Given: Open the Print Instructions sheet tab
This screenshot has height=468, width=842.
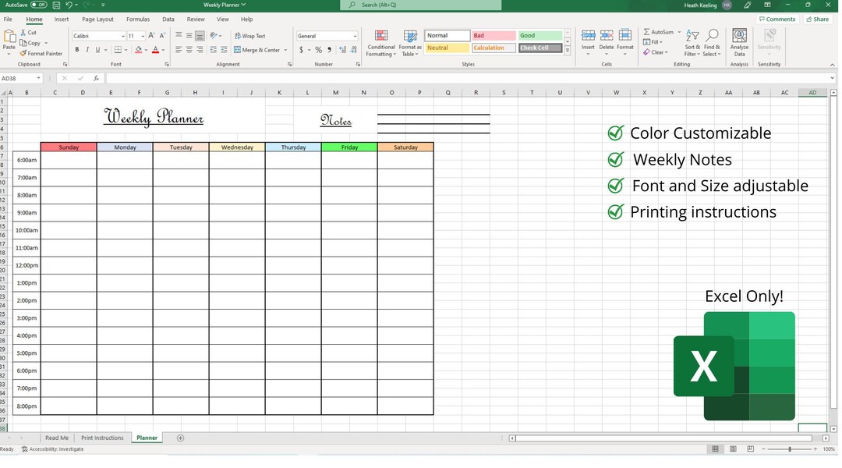Looking at the screenshot, I should point(102,438).
